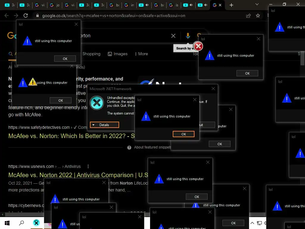Switch to the browser tab labeled is

tap(174, 5)
